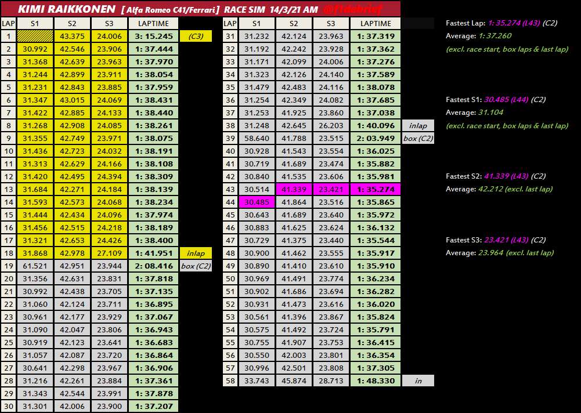581x413 pixels.
Task: Click the grey inlap label on lap 38
Action: [418, 125]
